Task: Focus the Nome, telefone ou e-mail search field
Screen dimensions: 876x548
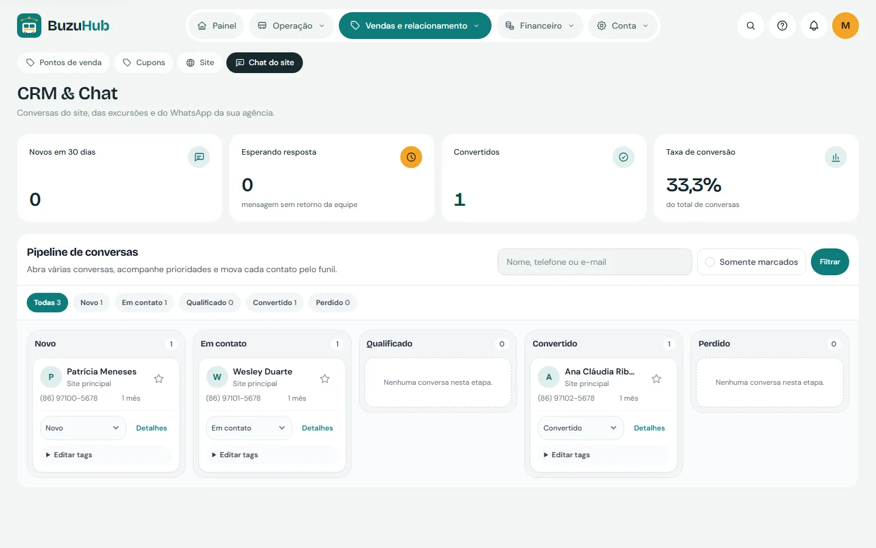Action: tap(594, 262)
